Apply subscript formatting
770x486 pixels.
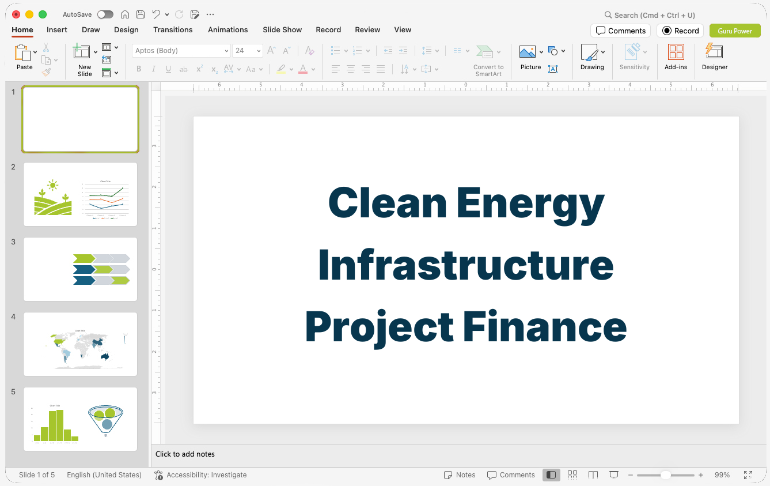214,69
